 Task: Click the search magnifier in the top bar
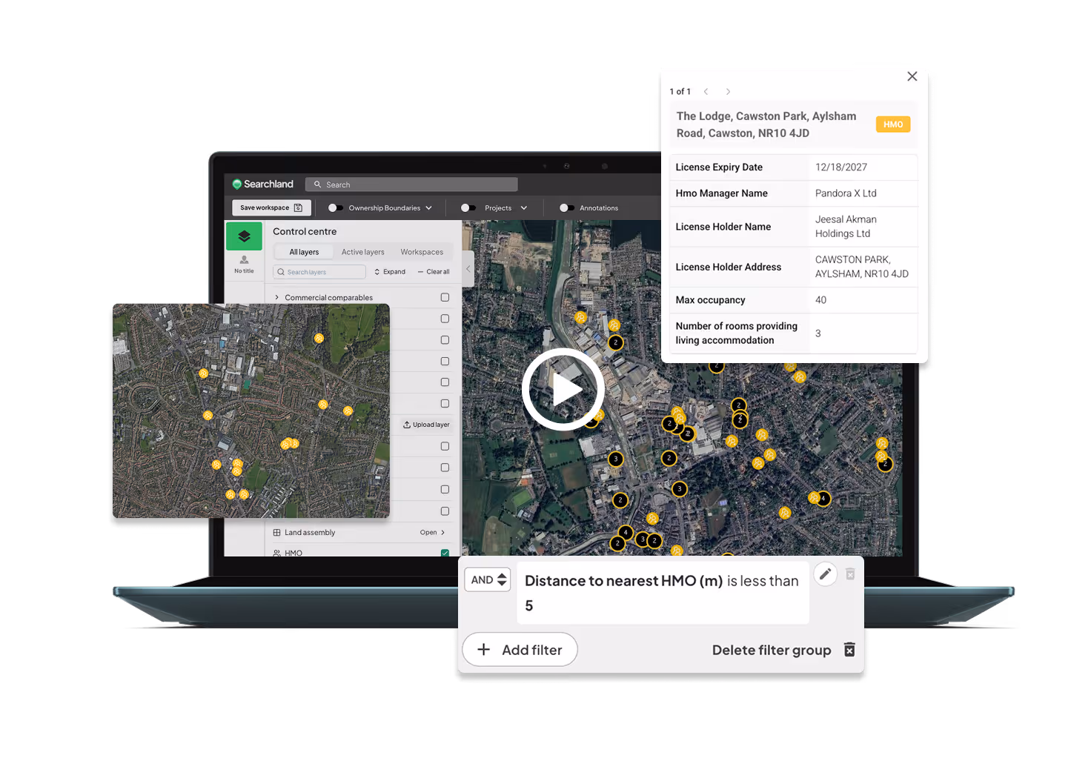point(318,184)
